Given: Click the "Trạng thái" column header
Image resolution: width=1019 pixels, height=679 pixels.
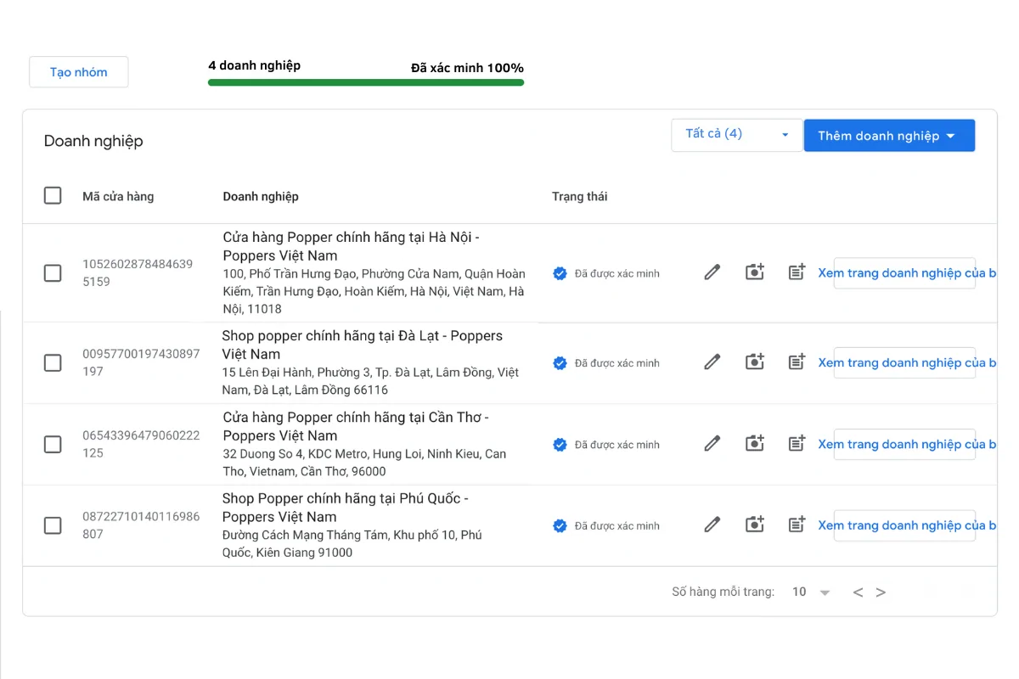Looking at the screenshot, I should pyautogui.click(x=579, y=196).
